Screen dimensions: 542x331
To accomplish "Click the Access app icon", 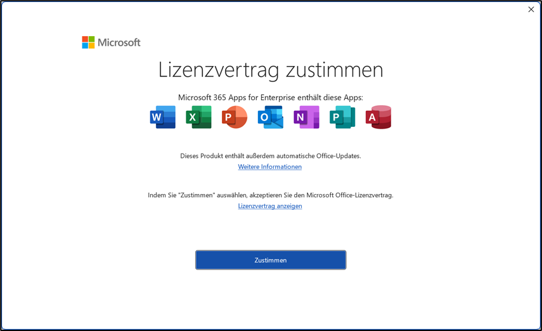I will pos(378,117).
